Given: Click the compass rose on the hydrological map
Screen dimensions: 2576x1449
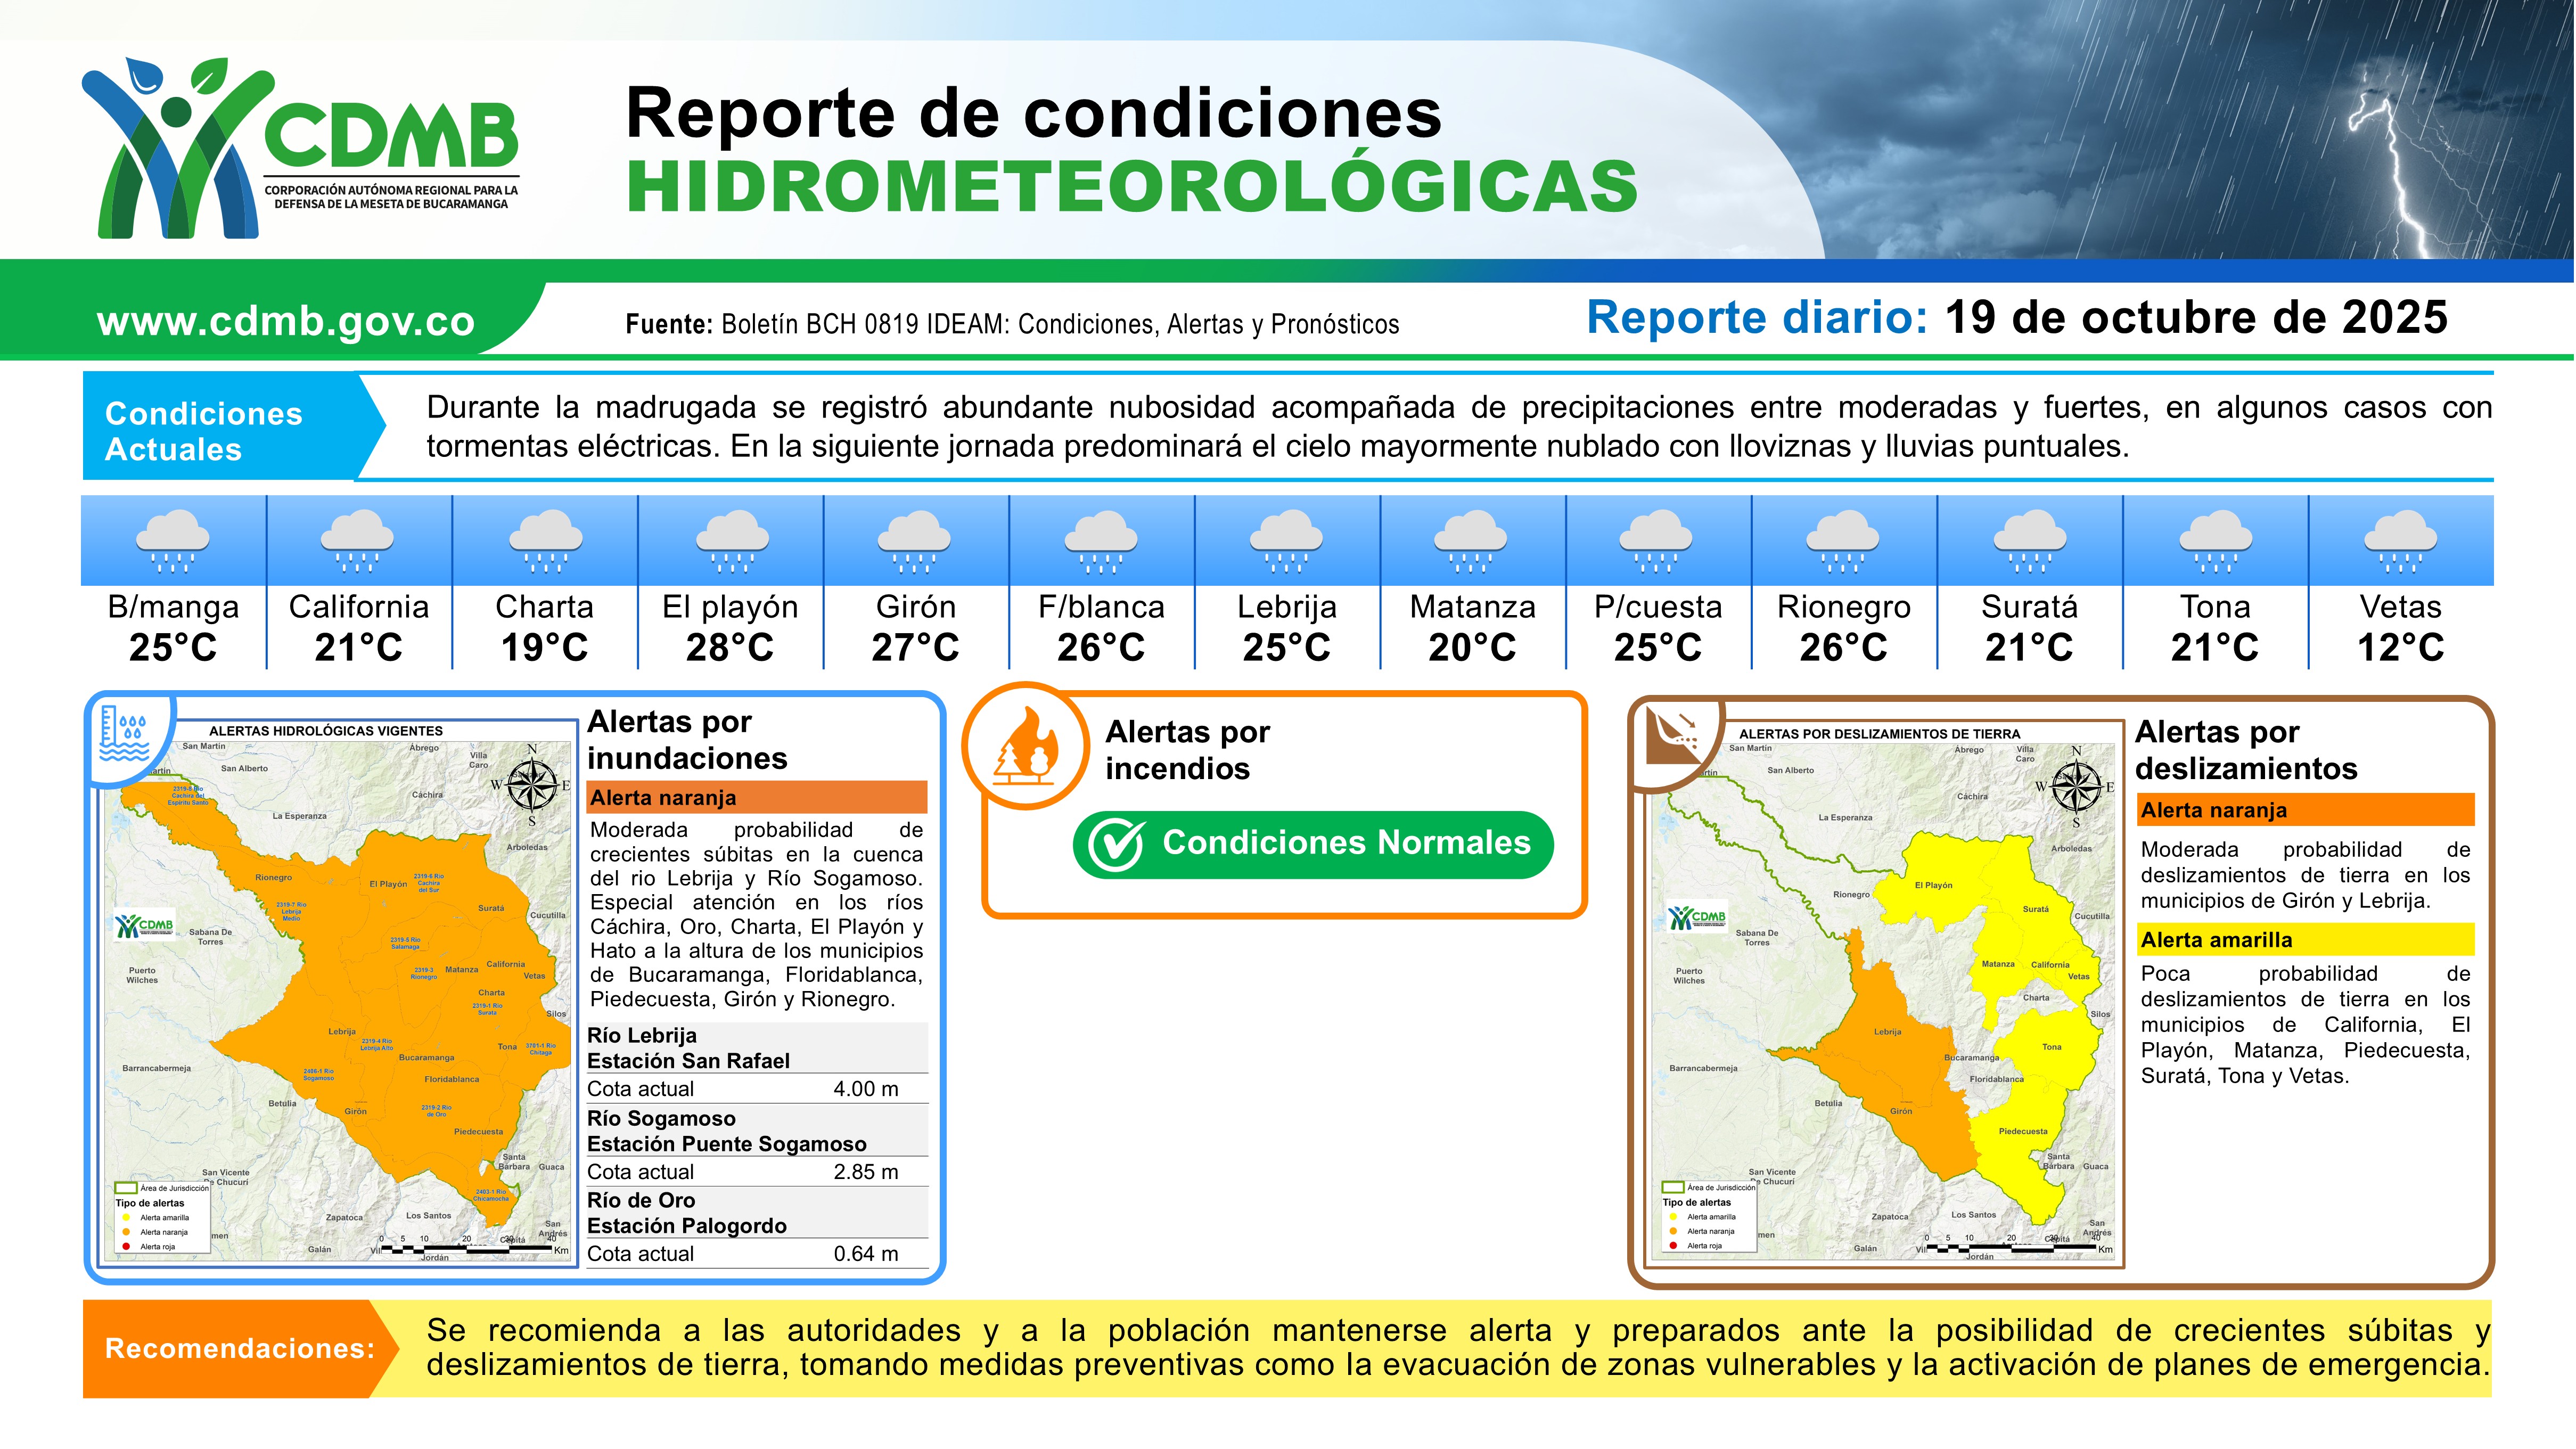Looking at the screenshot, I should pyautogui.click(x=531, y=784).
